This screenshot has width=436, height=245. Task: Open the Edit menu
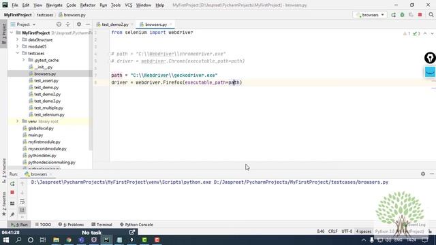click(x=26, y=5)
